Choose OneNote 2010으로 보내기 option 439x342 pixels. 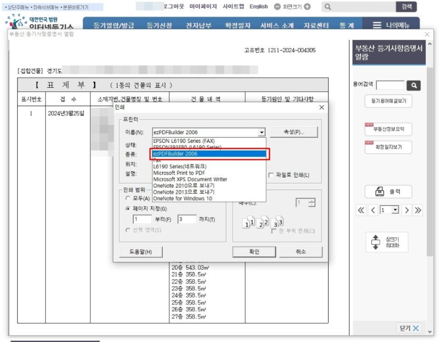click(x=209, y=186)
